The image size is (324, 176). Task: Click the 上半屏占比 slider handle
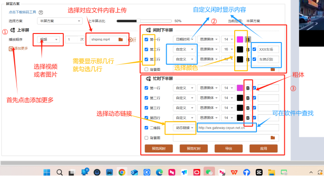pyautogui.click(x=138, y=21)
